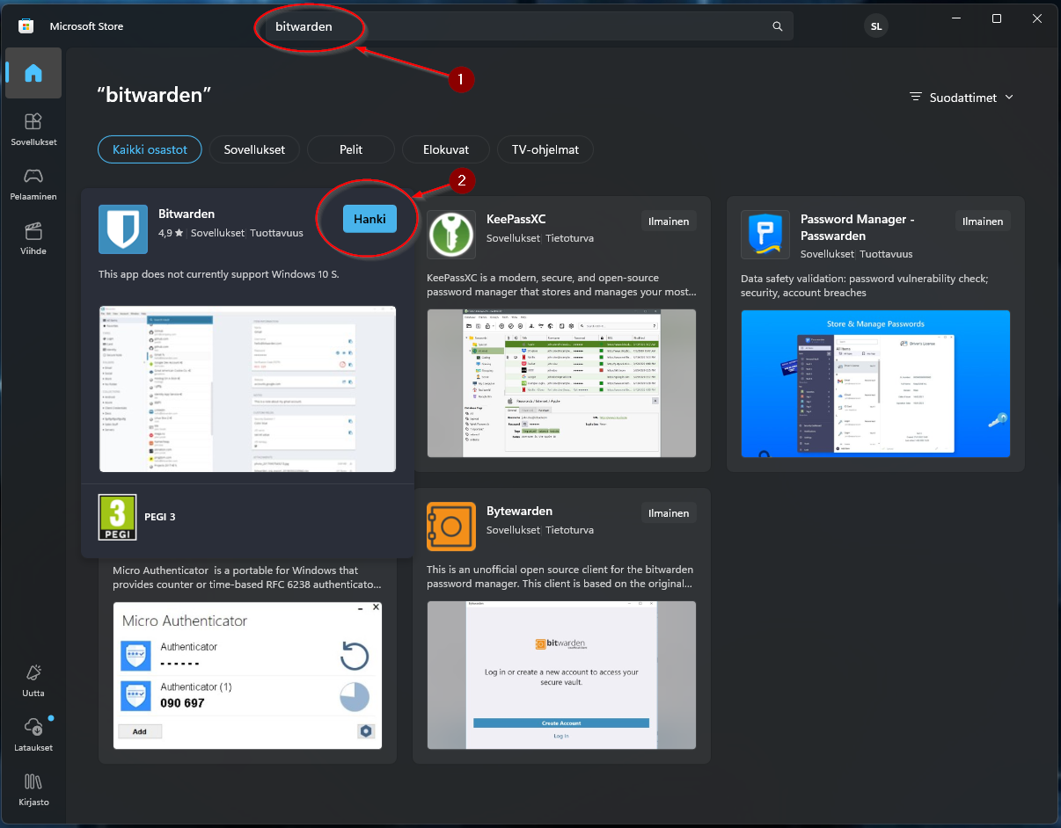Click the KeePassXC key app icon
This screenshot has width=1061, height=828.
pyautogui.click(x=451, y=235)
